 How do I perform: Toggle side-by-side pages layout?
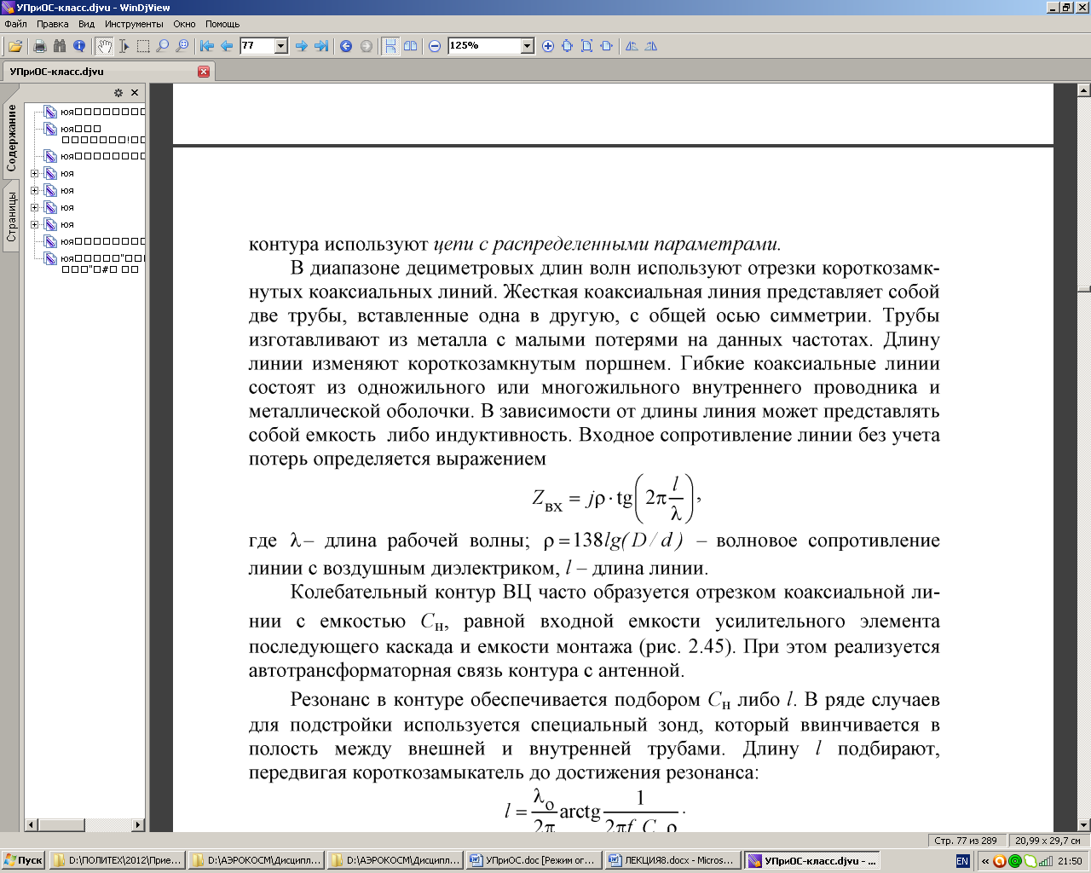[410, 46]
